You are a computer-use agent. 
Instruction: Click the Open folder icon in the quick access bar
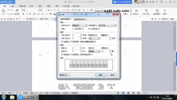[x=2, y=19]
